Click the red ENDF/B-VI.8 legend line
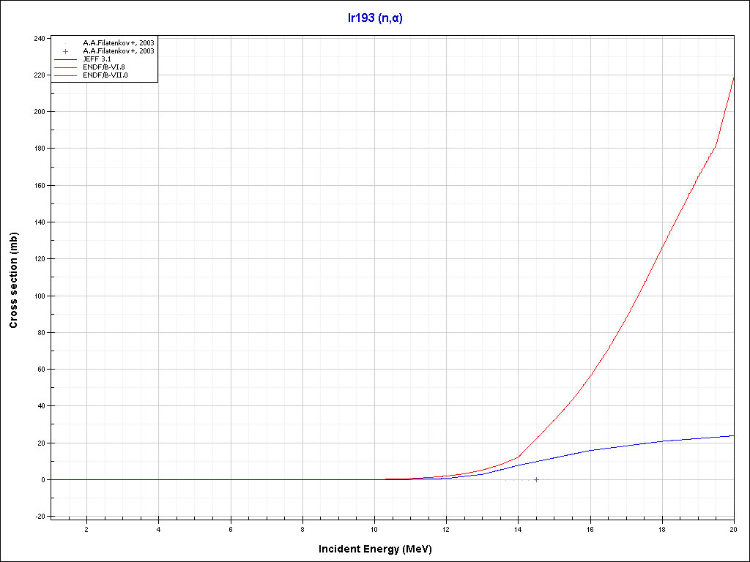 tap(65, 67)
